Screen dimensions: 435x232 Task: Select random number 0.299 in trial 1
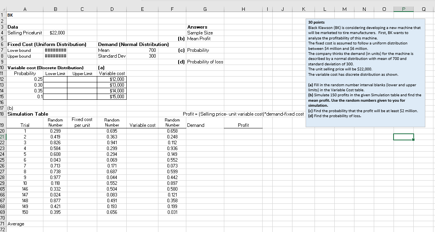[55, 131]
